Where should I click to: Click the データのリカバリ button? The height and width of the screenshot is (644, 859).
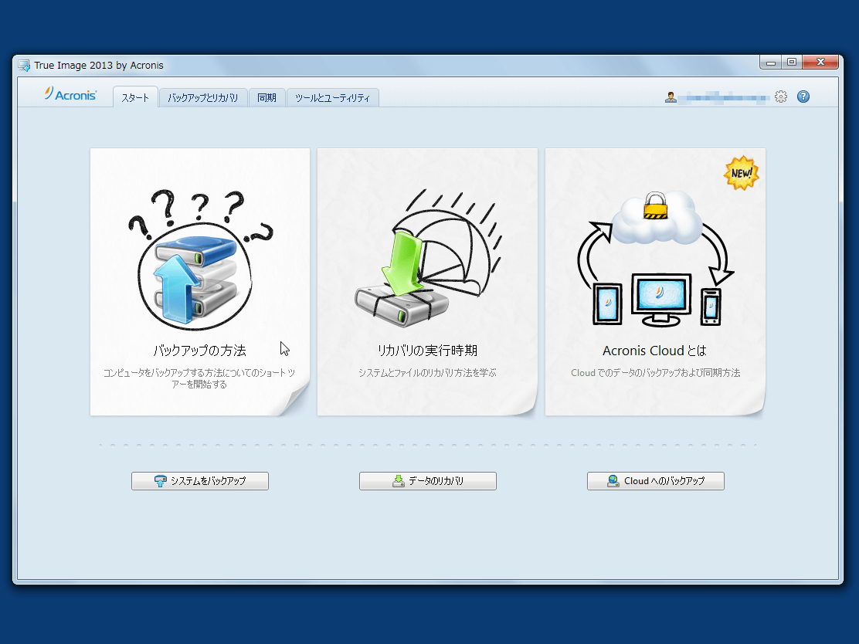[428, 481]
